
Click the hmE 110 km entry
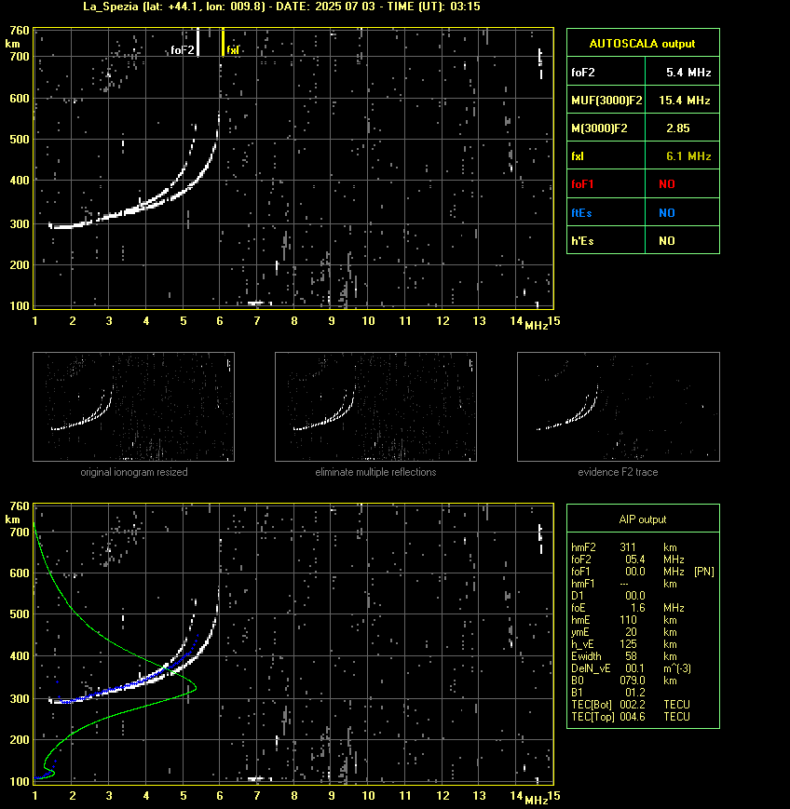coord(624,620)
